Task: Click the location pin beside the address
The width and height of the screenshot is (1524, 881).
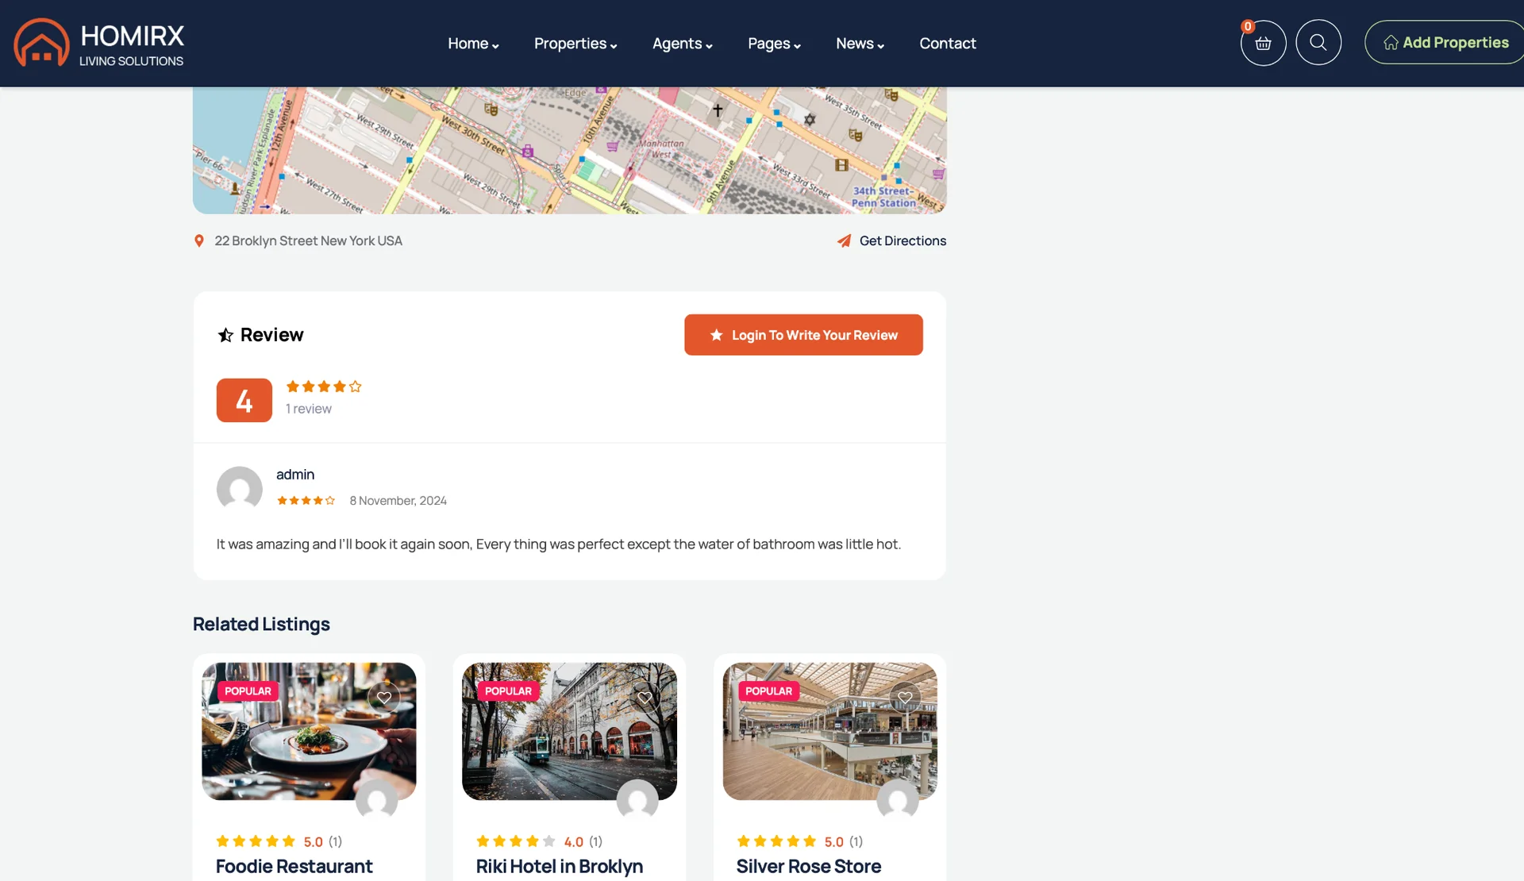Action: point(199,240)
